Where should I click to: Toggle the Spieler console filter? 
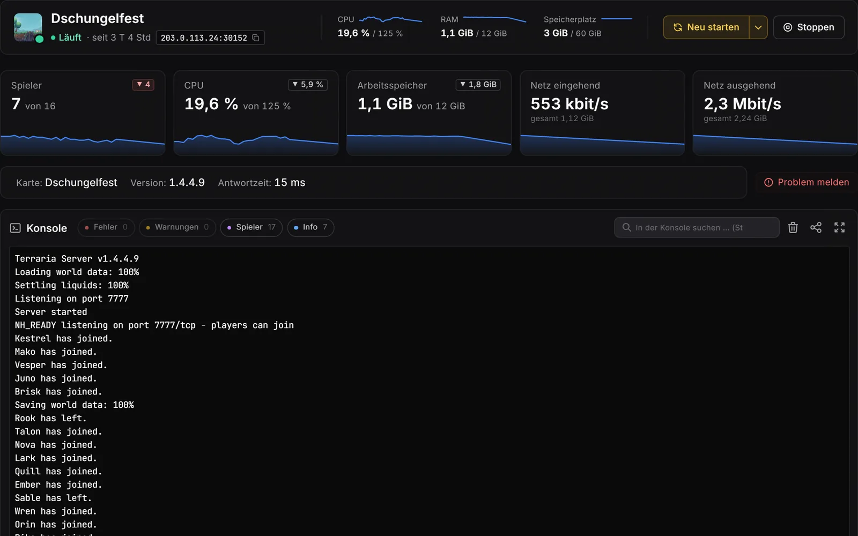(x=251, y=227)
